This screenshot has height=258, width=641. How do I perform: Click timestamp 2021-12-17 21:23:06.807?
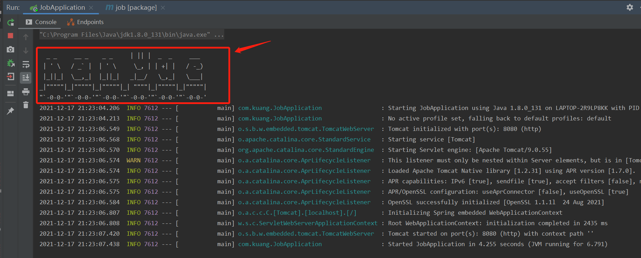(80, 213)
